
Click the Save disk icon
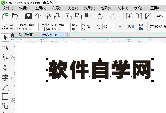click(28, 16)
